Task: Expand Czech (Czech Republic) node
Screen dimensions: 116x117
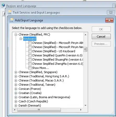Action: pyautogui.click(x=16, y=101)
